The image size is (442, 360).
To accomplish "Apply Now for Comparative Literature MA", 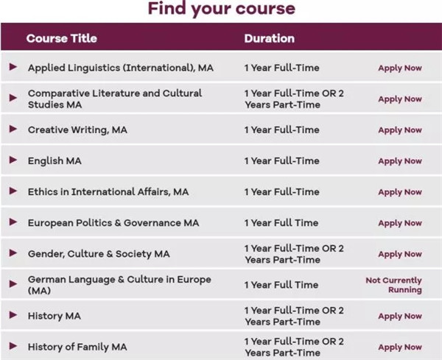I will [x=400, y=99].
